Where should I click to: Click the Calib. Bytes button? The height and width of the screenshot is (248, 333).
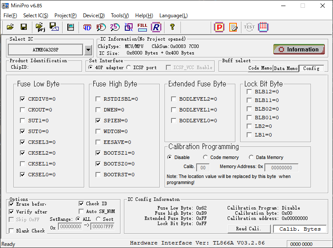pyautogui.click(x=300, y=229)
